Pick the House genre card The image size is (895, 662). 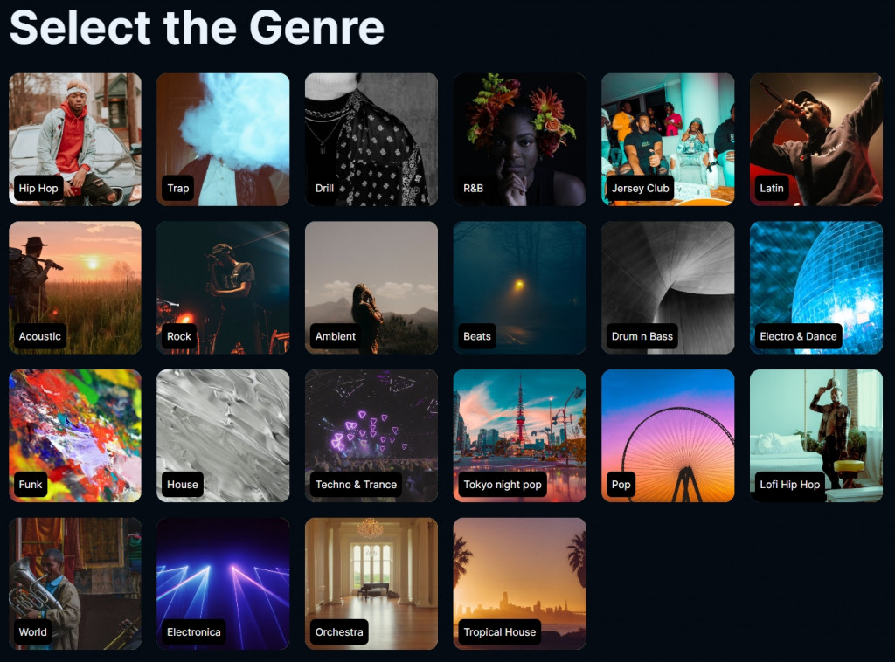pyautogui.click(x=223, y=436)
